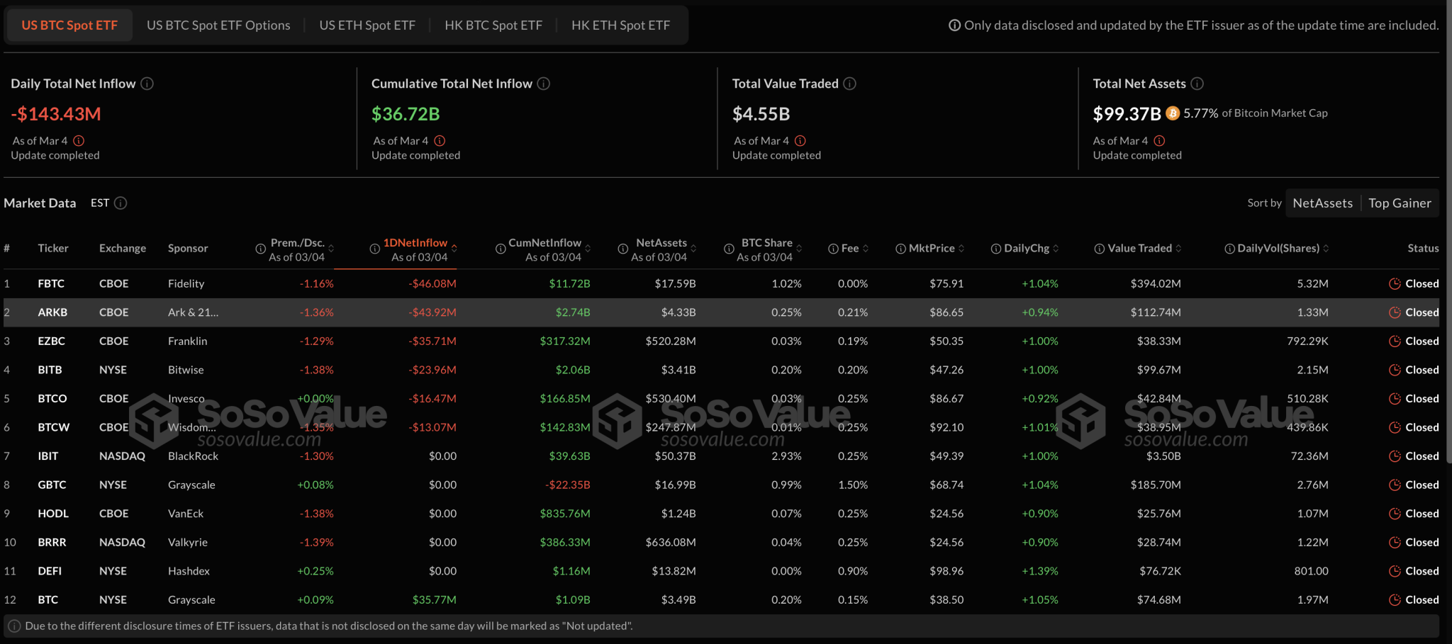Click $35.77M net inflow value

click(435, 600)
